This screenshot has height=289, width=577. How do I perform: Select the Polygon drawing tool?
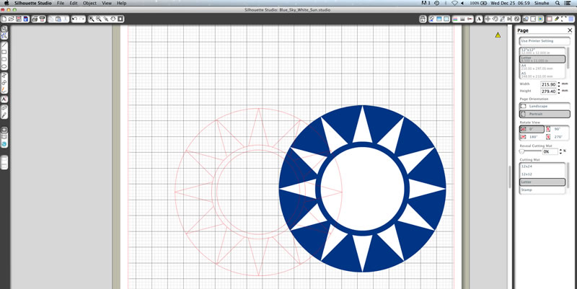point(4,75)
